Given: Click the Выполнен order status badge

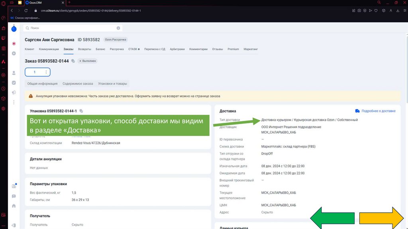Looking at the screenshot, I should click(87, 61).
